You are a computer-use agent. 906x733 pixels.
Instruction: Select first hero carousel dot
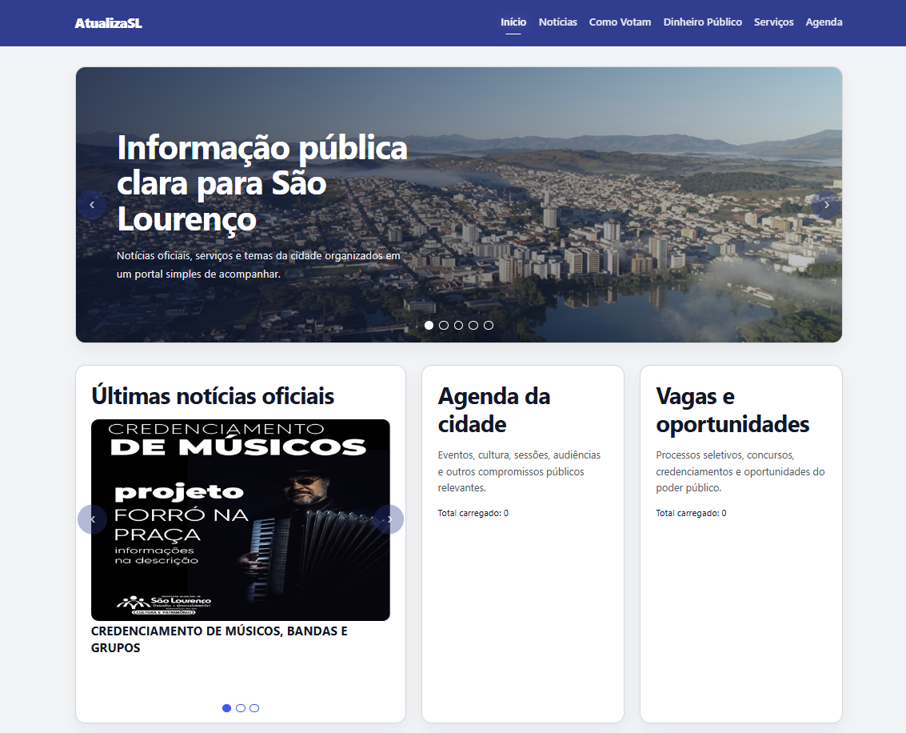[x=429, y=326]
